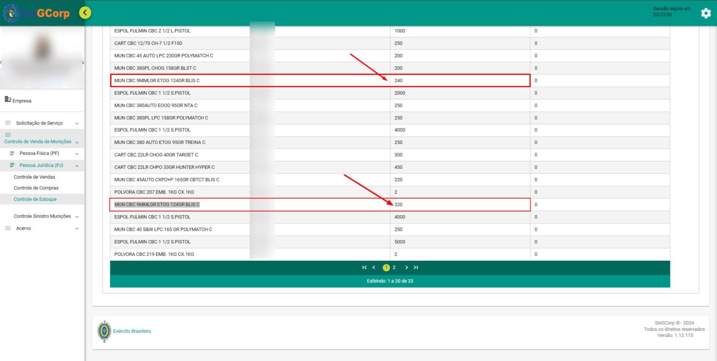The image size is (717, 361).
Task: Go to page 2 of the table
Action: point(394,268)
